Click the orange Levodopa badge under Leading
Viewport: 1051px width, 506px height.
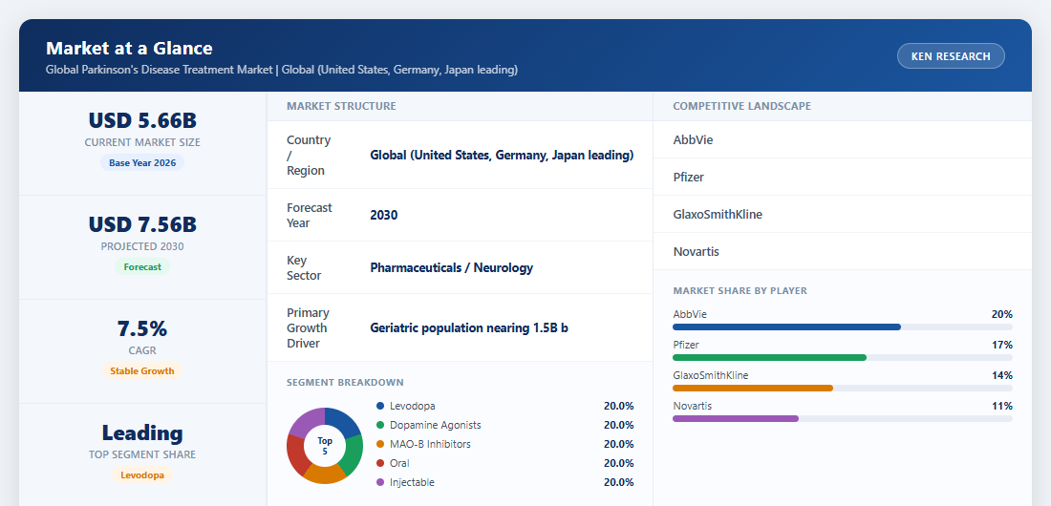pyautogui.click(x=142, y=475)
